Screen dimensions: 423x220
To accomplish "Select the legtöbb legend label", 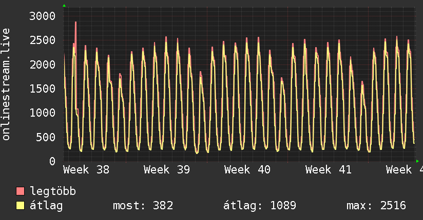I will [x=53, y=191].
